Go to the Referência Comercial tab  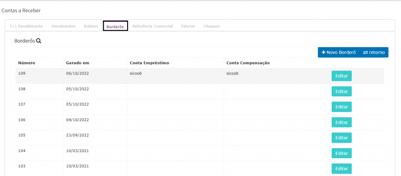click(x=152, y=26)
